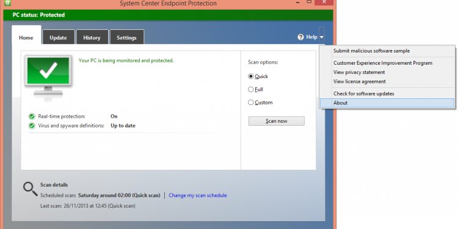Viewport: 458px width, 229px height.
Task: Select the Quick scan option
Action: tap(250, 76)
